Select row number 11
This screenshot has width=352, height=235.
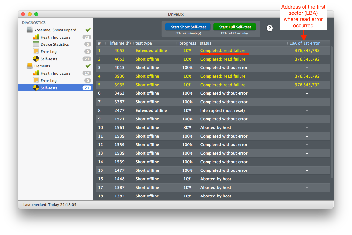[x=100, y=136]
